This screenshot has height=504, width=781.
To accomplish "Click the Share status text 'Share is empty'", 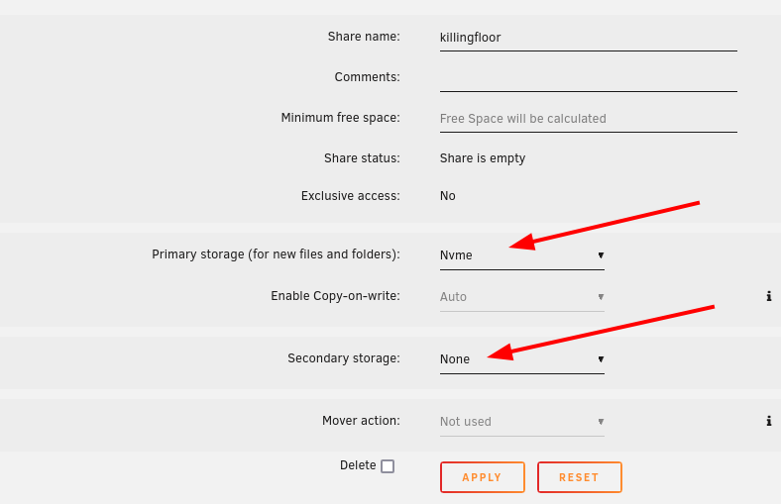I will (x=482, y=158).
